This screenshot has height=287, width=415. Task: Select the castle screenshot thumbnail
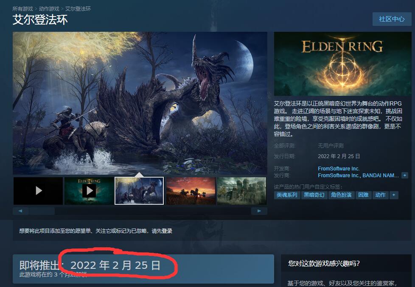click(241, 191)
